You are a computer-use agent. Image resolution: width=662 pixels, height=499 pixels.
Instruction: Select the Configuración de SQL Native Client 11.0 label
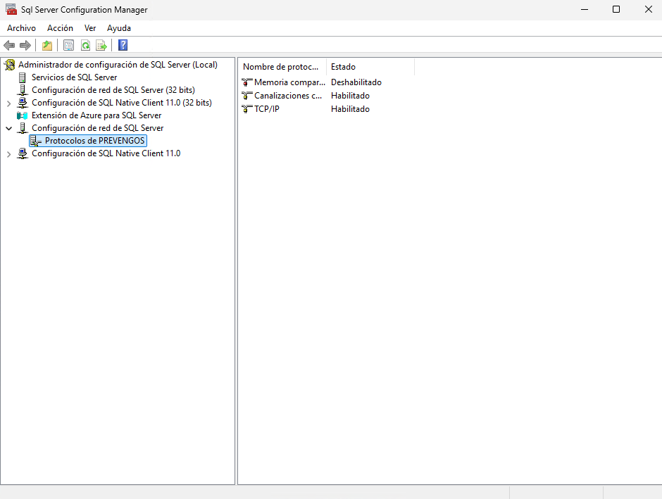click(106, 153)
